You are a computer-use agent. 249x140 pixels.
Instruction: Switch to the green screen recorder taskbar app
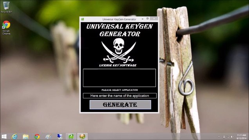pos(71,136)
